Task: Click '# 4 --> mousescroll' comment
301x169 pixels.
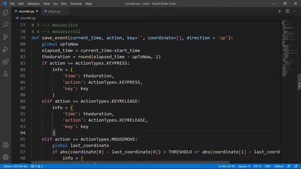Action: coord(56,31)
